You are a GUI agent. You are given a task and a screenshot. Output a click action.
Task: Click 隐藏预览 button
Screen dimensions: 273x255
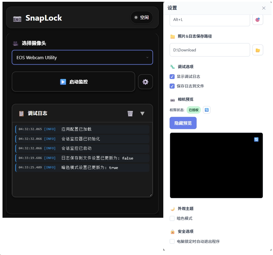point(183,123)
